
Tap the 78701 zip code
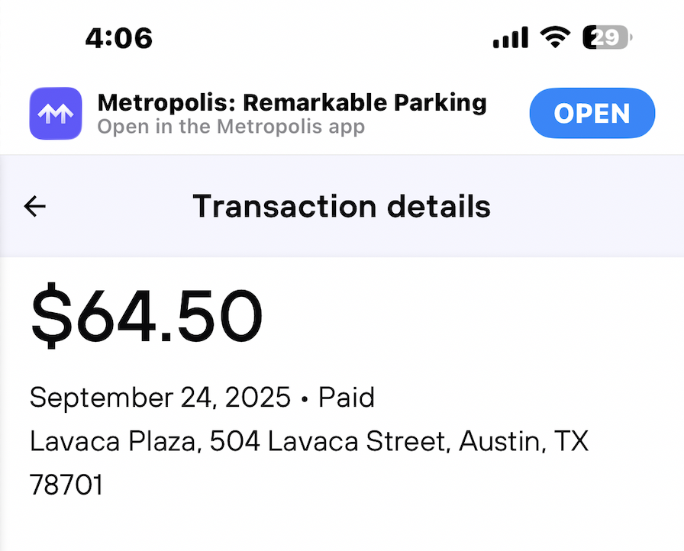(66, 485)
